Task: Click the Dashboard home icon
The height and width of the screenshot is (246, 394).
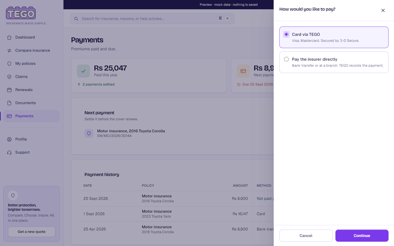Action: point(9,37)
